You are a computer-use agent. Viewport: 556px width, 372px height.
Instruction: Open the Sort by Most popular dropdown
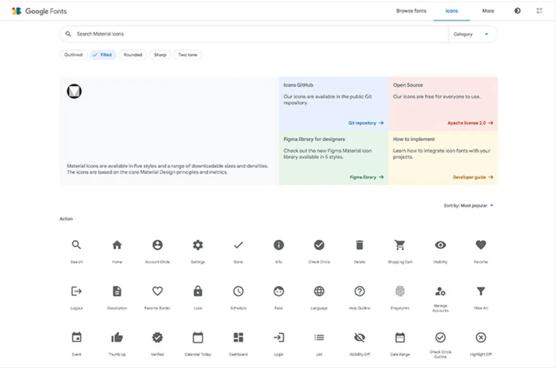coord(468,206)
